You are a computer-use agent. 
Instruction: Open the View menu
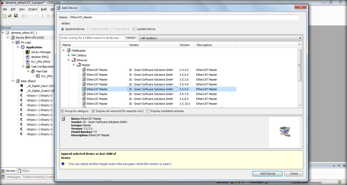tap(22, 9)
